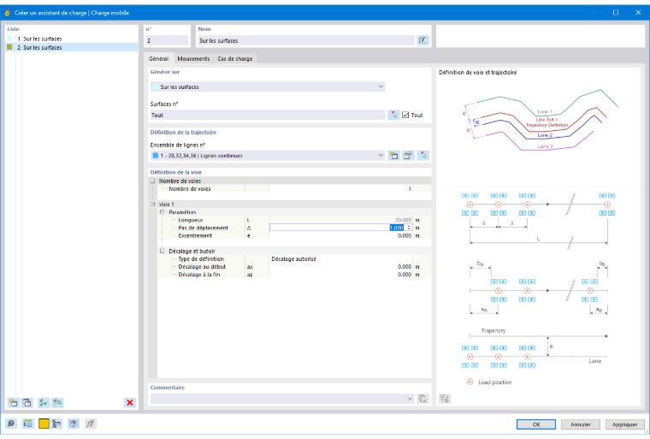Screen dimensions: 650x439
Task: Click the Décalage autorisé type value
Action: [293, 259]
